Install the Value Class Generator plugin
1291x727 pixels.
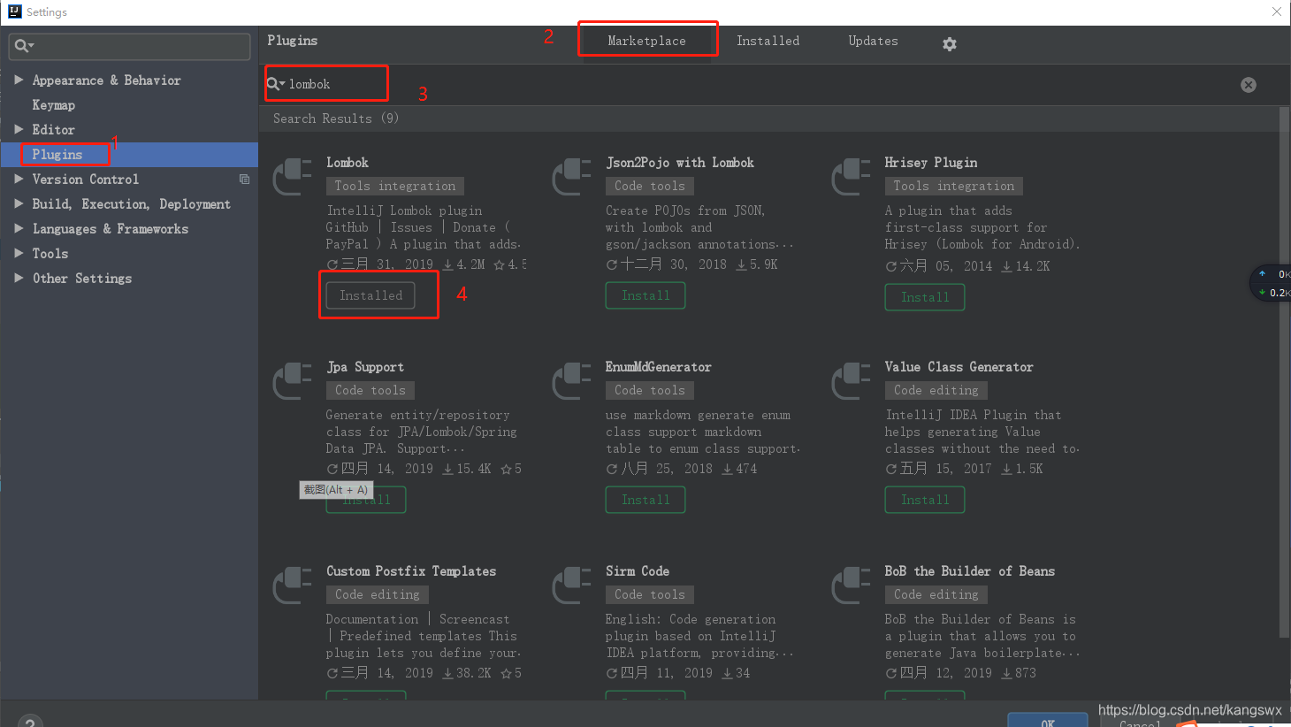click(x=925, y=500)
